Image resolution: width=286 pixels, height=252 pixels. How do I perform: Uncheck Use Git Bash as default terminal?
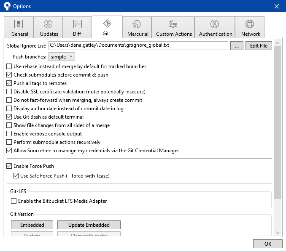coord(9,117)
